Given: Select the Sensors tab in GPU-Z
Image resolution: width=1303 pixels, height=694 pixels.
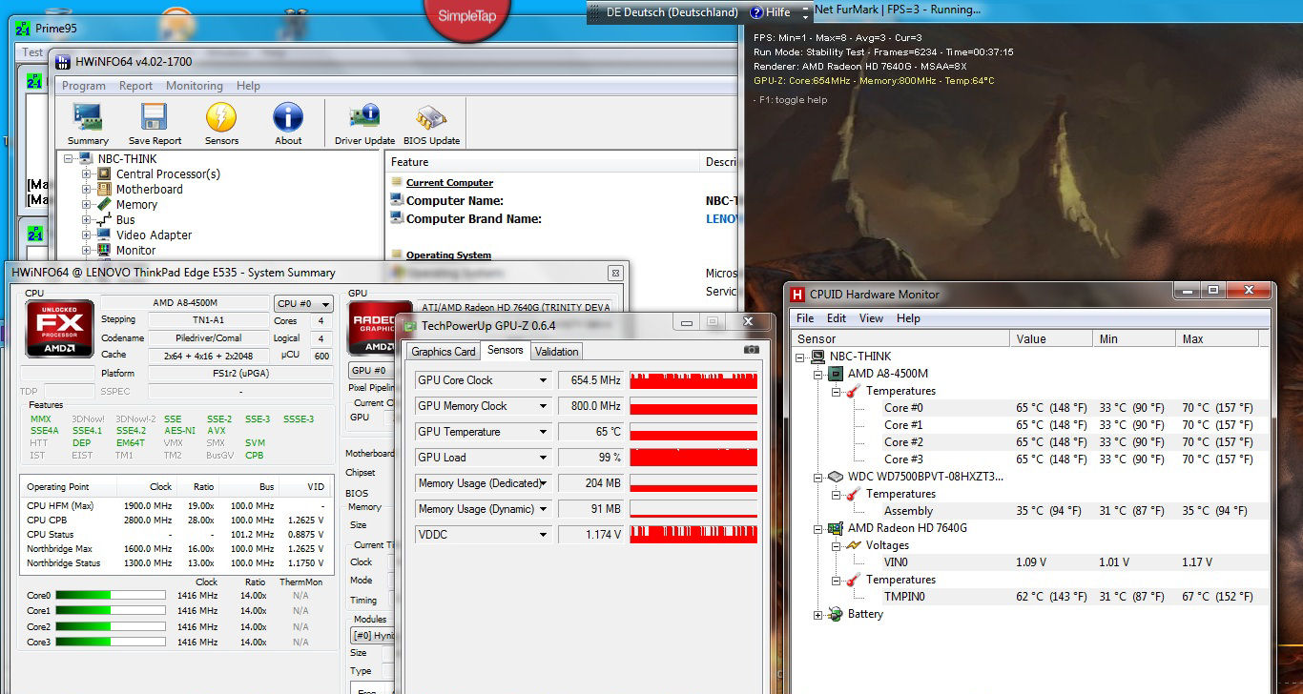Looking at the screenshot, I should [x=505, y=350].
